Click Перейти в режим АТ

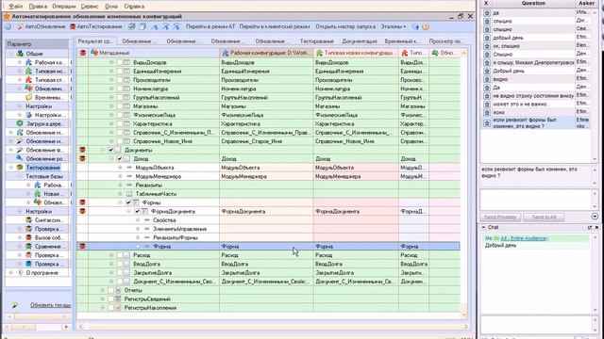210,27
